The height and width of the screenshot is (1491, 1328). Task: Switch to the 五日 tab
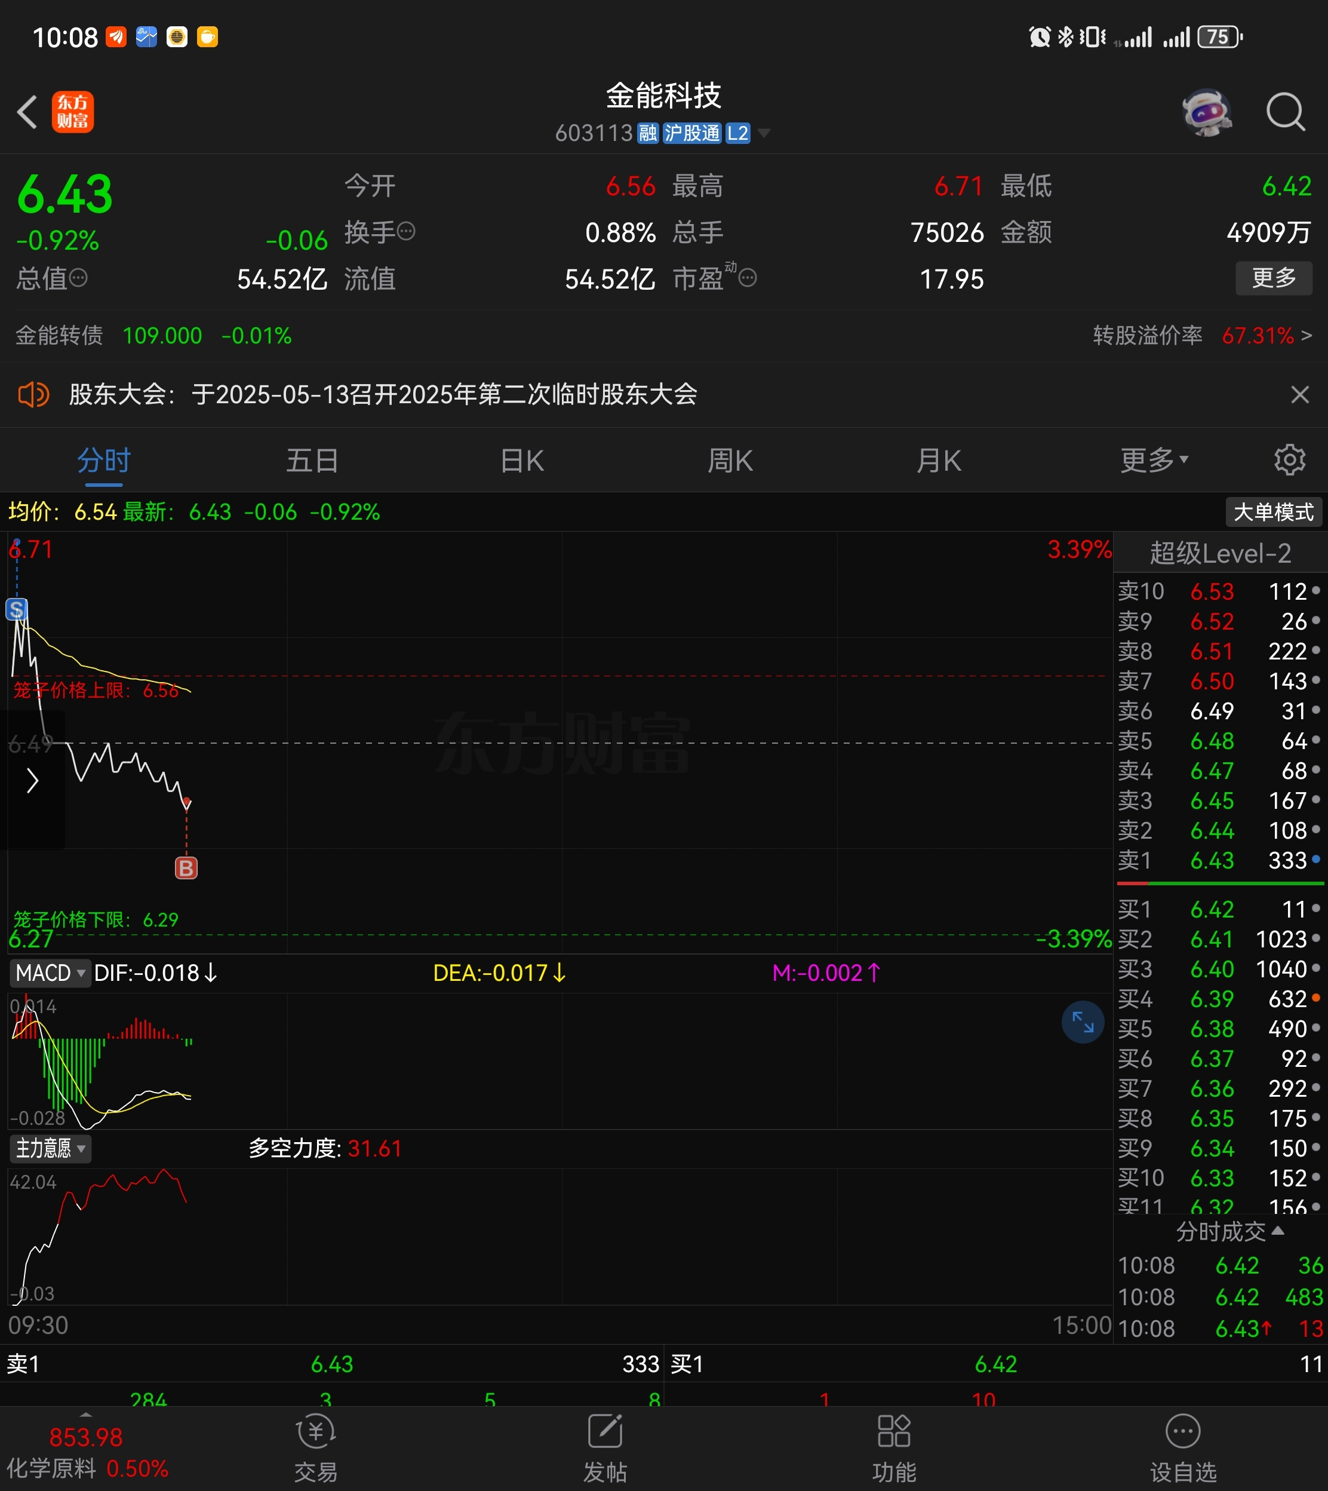(312, 461)
